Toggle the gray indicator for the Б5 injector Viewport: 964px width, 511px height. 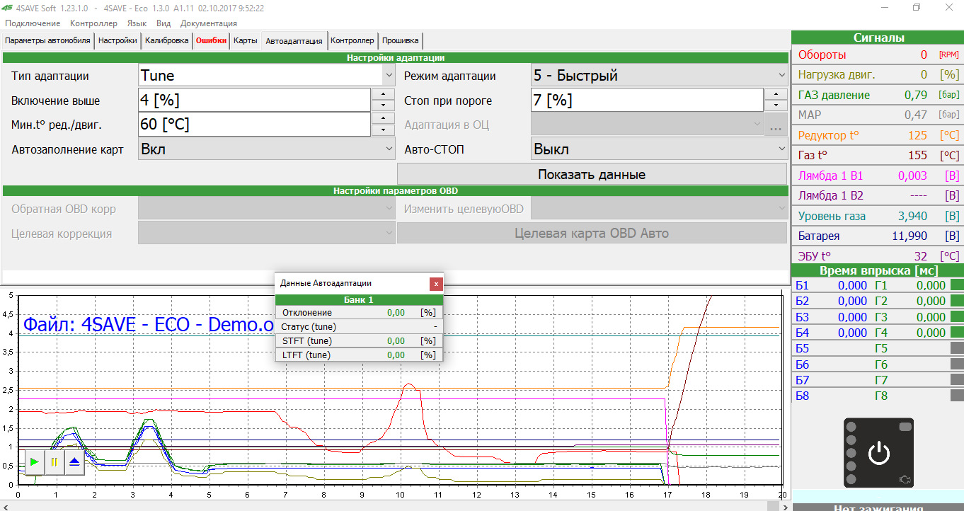pyautogui.click(x=957, y=348)
